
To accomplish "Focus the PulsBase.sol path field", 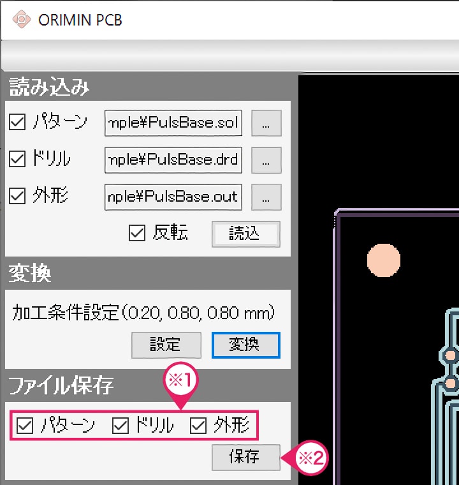I will [173, 123].
